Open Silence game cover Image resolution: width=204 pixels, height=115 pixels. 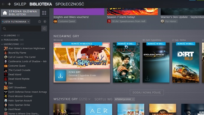click(x=126, y=62)
